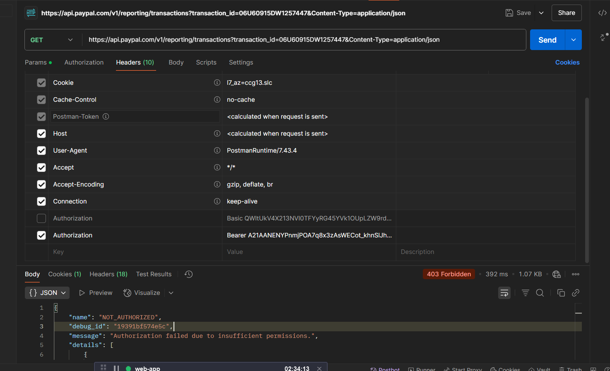Disable the Bearer Authorization header checkbox
The image size is (610, 371).
[x=41, y=235]
